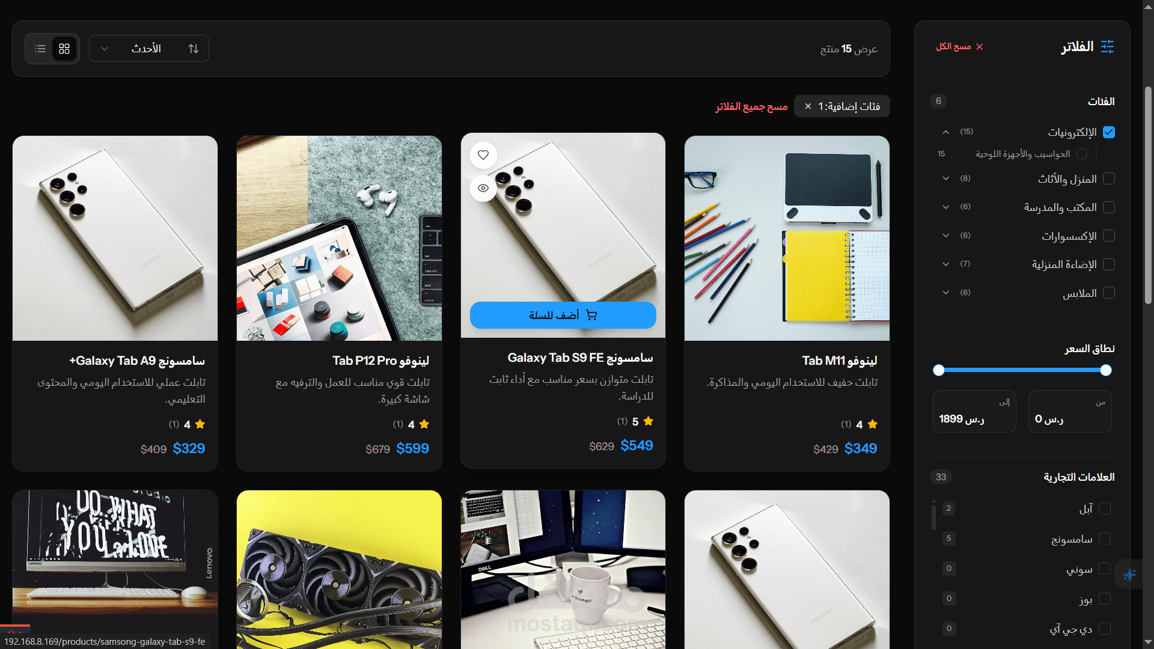This screenshot has height=649, width=1154.
Task: Switch to list view layout icon
Action: pos(40,49)
